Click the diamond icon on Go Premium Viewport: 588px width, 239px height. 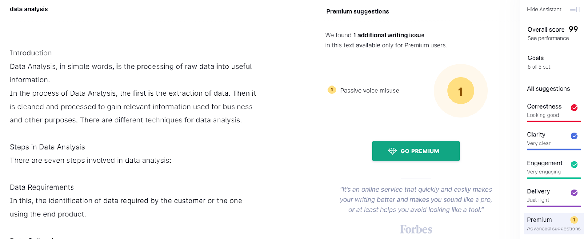point(392,151)
